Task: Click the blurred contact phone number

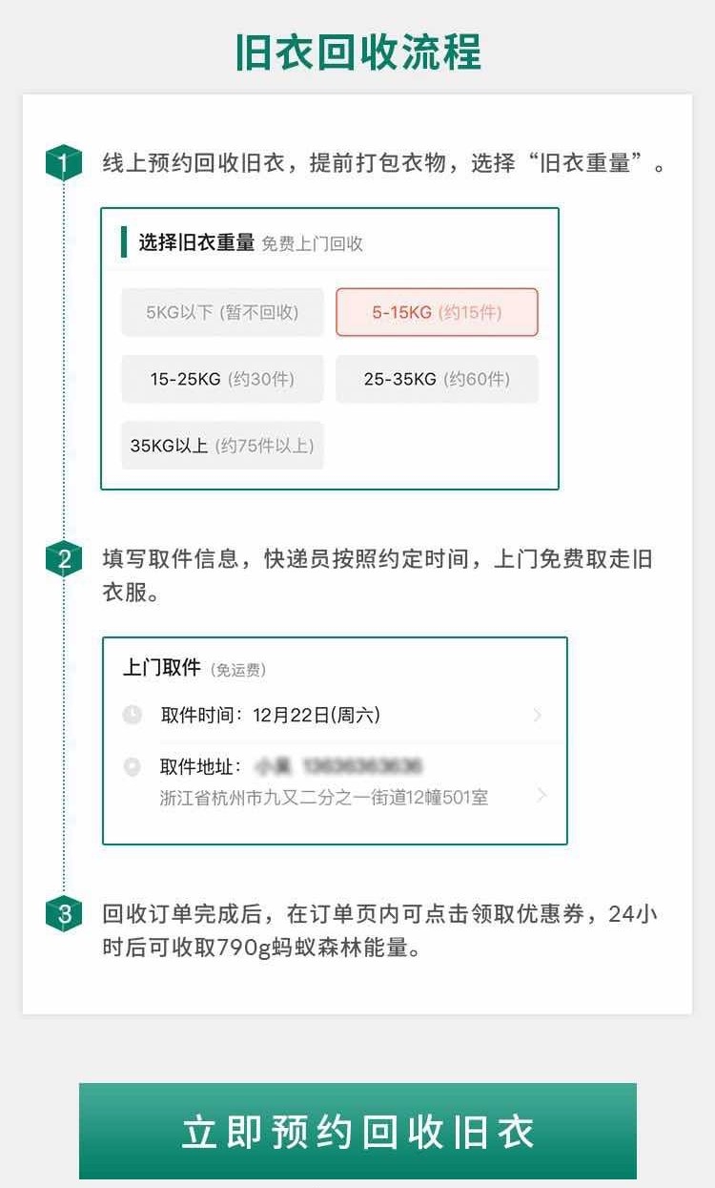Action: pyautogui.click(x=362, y=766)
